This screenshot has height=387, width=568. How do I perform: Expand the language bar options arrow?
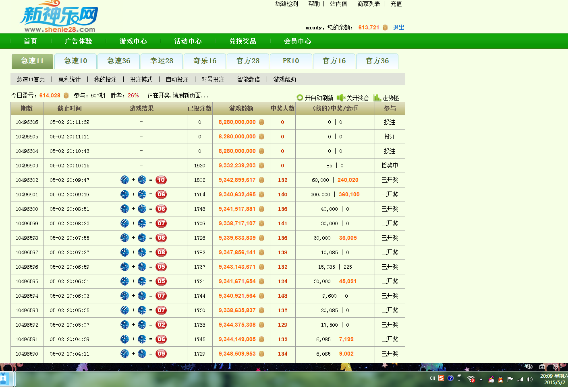459,381
